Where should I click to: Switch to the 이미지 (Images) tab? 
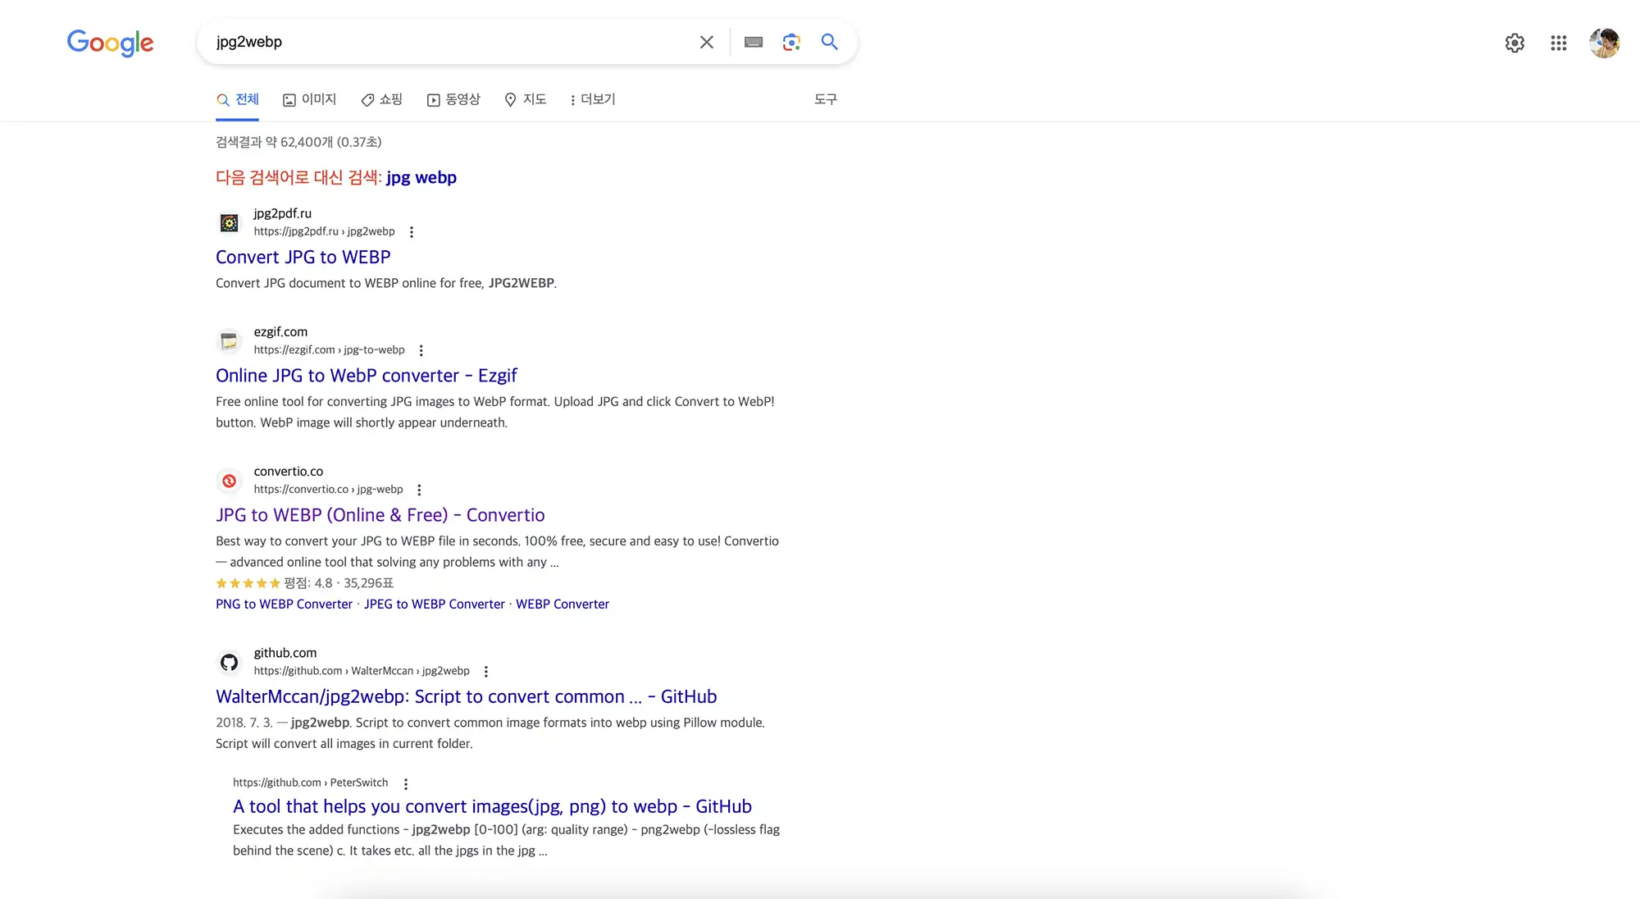(310, 99)
